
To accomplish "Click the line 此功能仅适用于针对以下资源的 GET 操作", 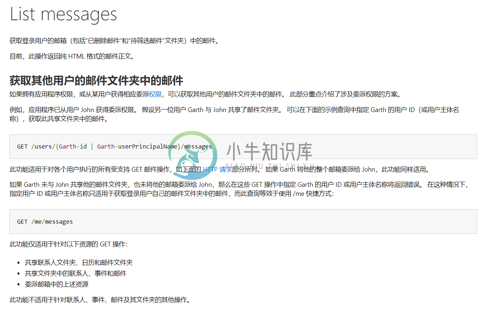I will (69, 244).
